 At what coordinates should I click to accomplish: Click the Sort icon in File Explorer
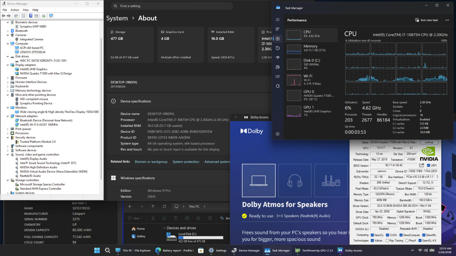(222, 218)
